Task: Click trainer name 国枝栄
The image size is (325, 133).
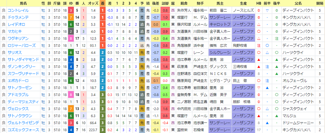Action: click(182, 130)
